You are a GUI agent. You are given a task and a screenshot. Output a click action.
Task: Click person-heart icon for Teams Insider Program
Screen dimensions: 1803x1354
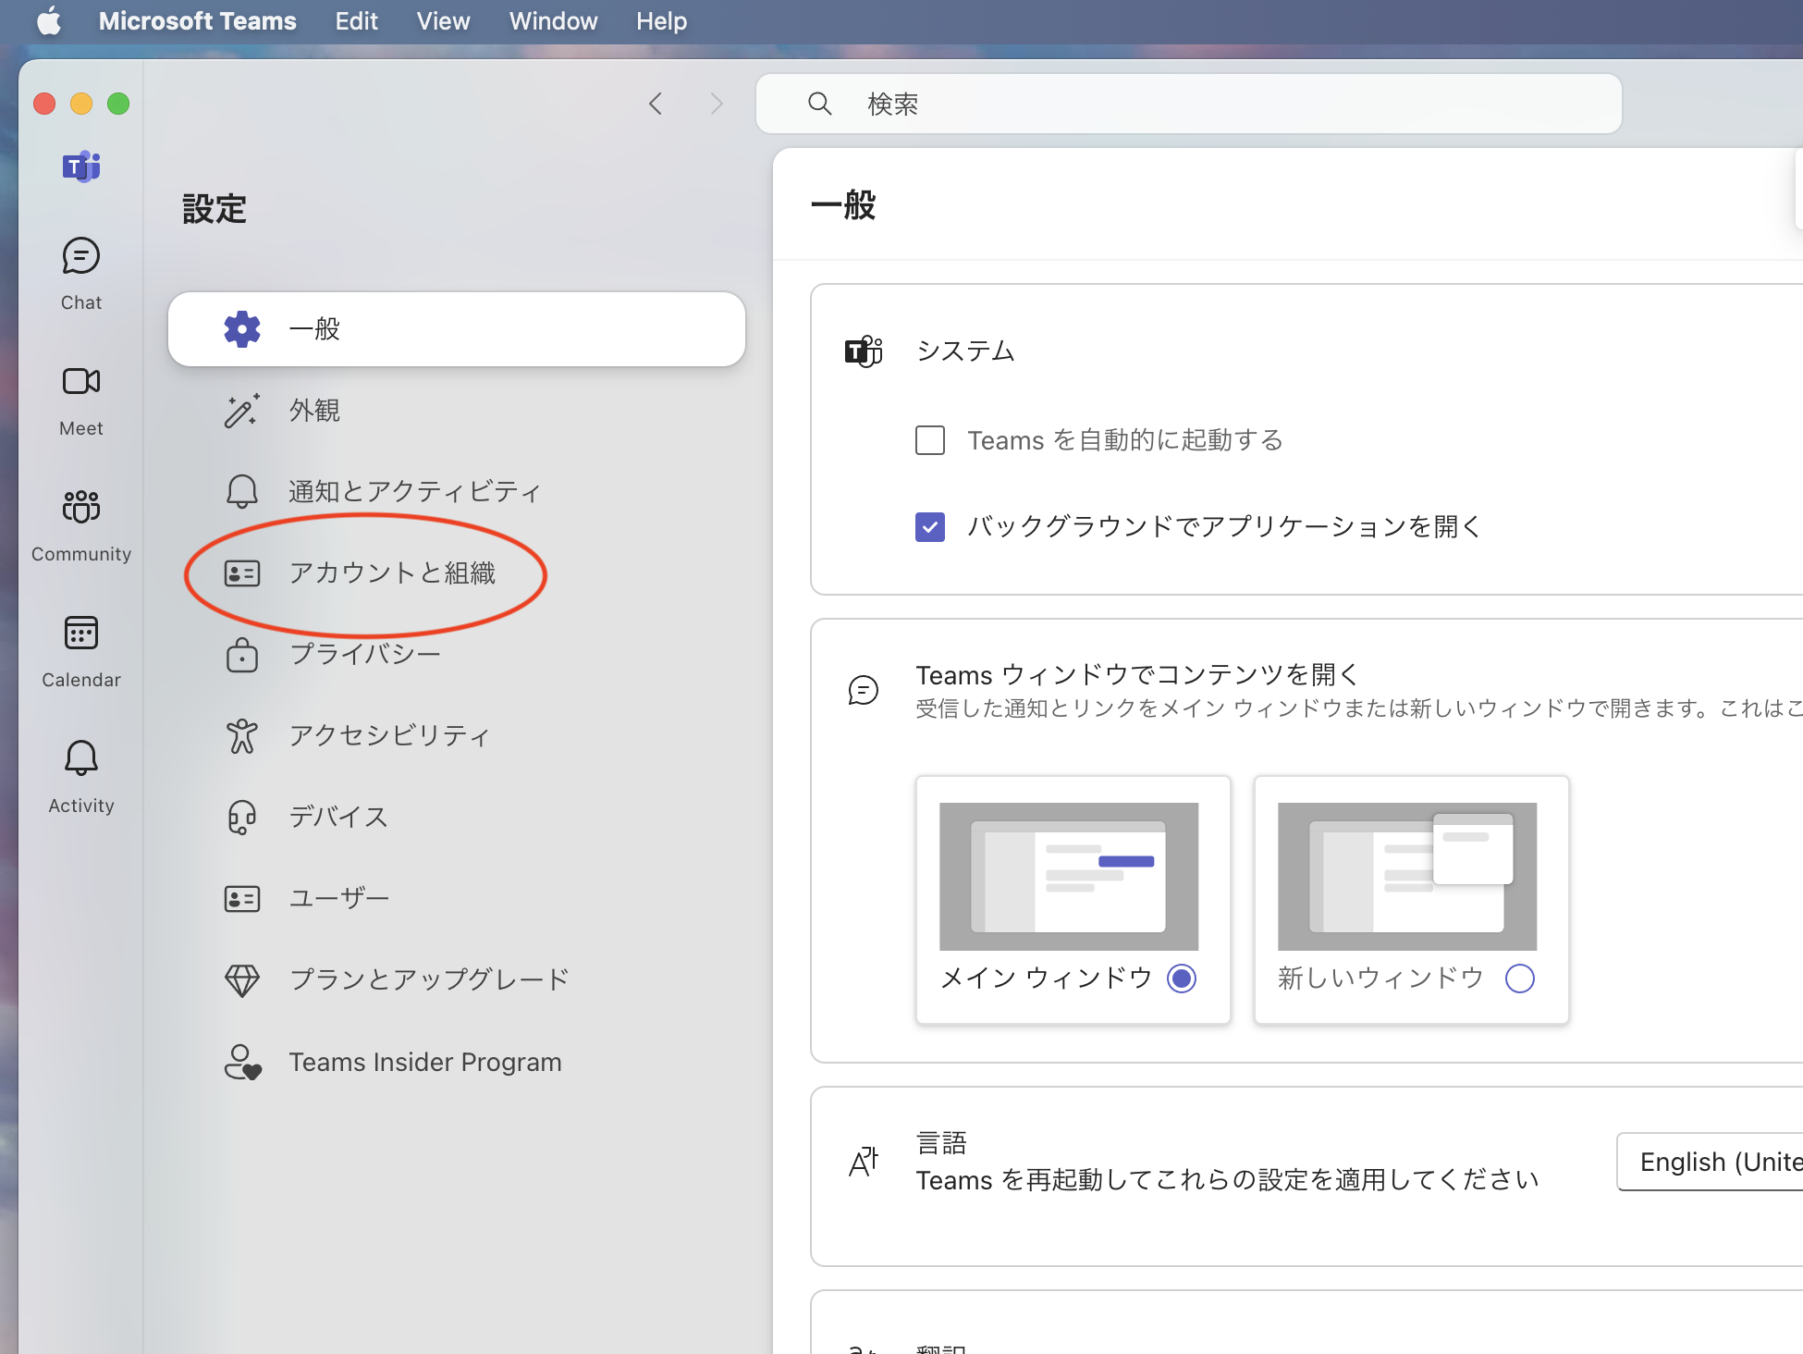tap(243, 1062)
